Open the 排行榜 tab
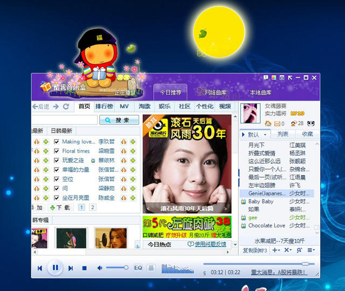The height and width of the screenshot is (291, 345). (x=104, y=107)
